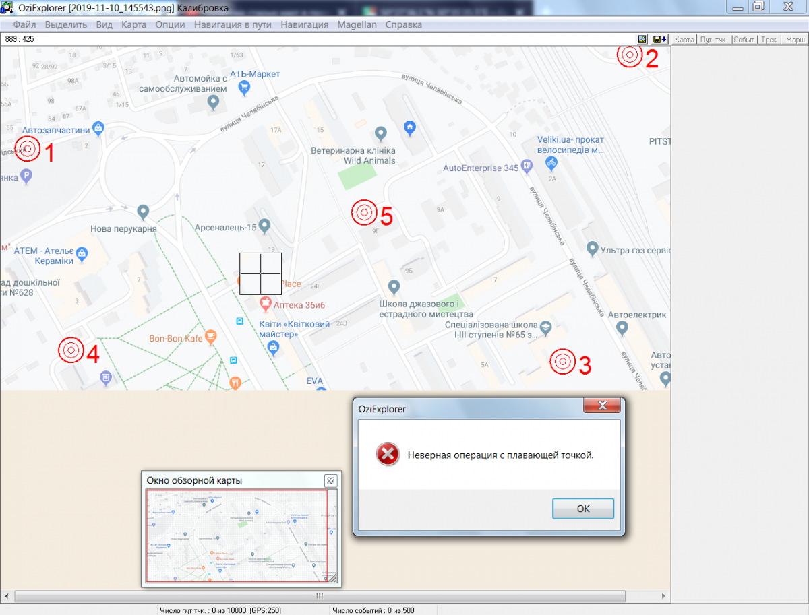Click the overview map thumbnail
Viewport: 809px width, 615px height.
tap(241, 536)
